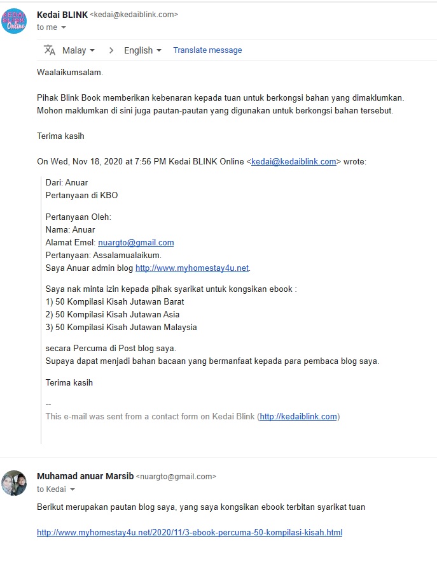Screen dimensions: 437x564
Task: Click the Muhamad anuar Marsib sender name
Action: tap(85, 476)
